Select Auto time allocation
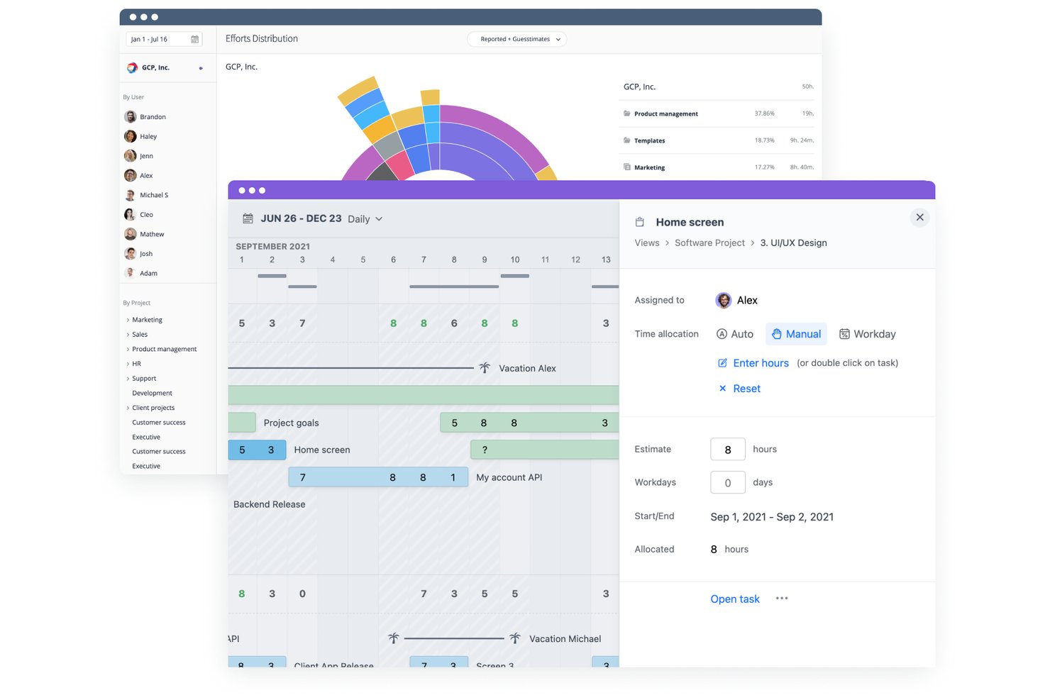 735,334
